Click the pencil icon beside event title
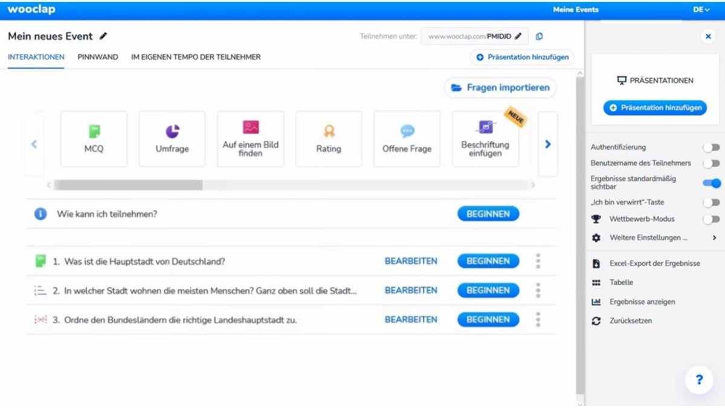 pyautogui.click(x=103, y=36)
